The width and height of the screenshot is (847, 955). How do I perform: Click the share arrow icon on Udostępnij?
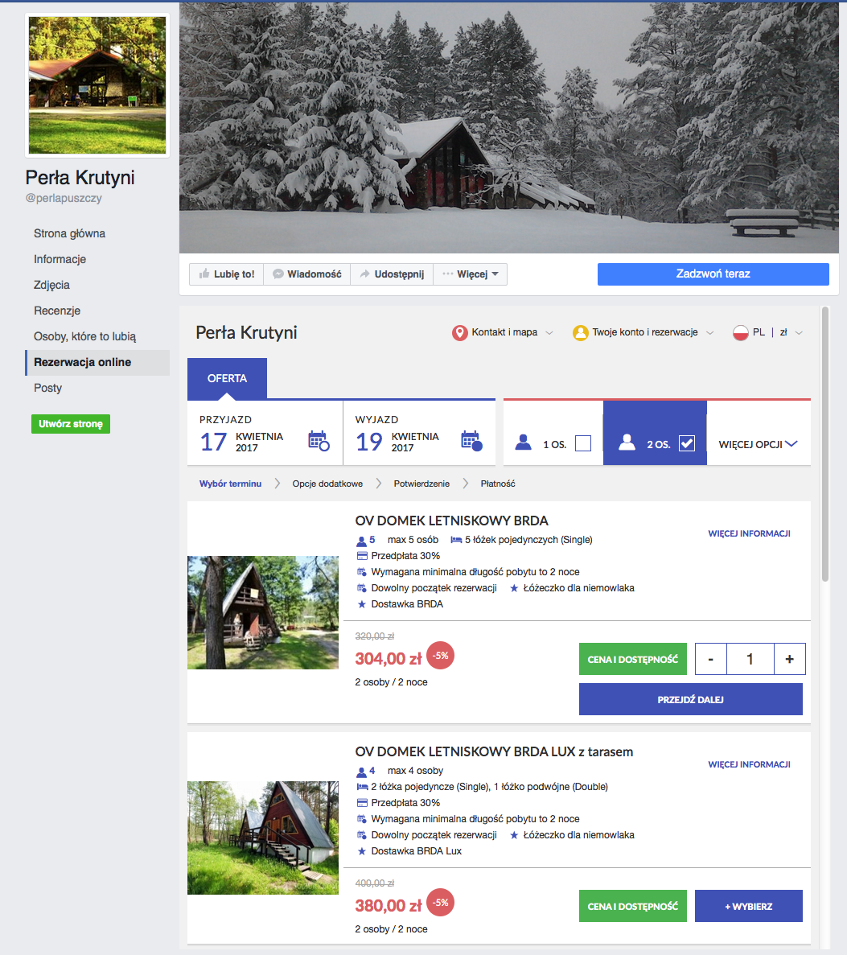364,274
